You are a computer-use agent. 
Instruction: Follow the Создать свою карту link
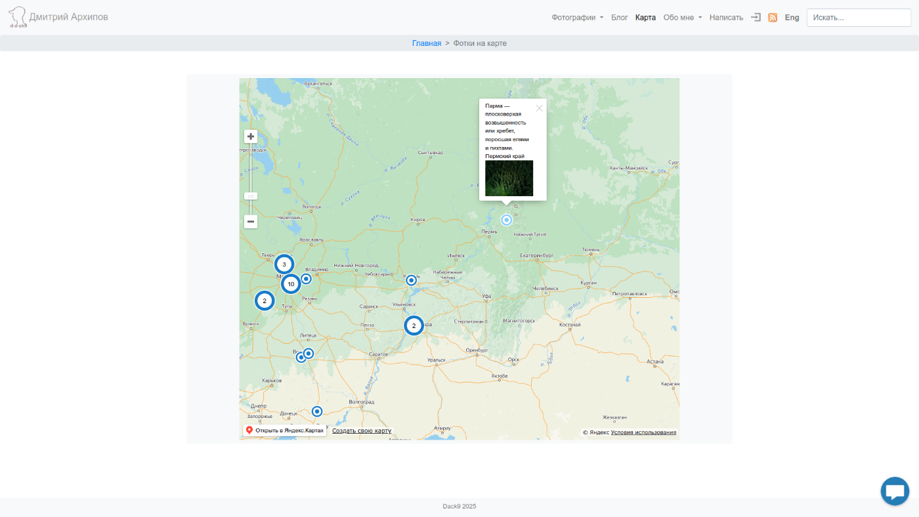(x=362, y=431)
